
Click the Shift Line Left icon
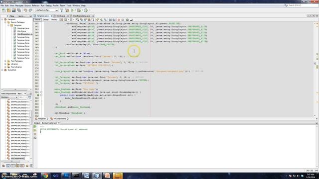[110, 20]
